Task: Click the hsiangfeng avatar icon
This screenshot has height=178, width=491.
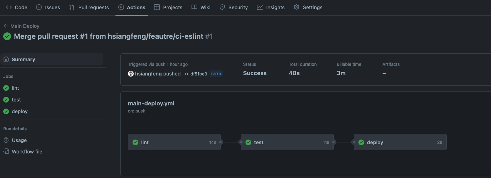Action: (x=131, y=74)
